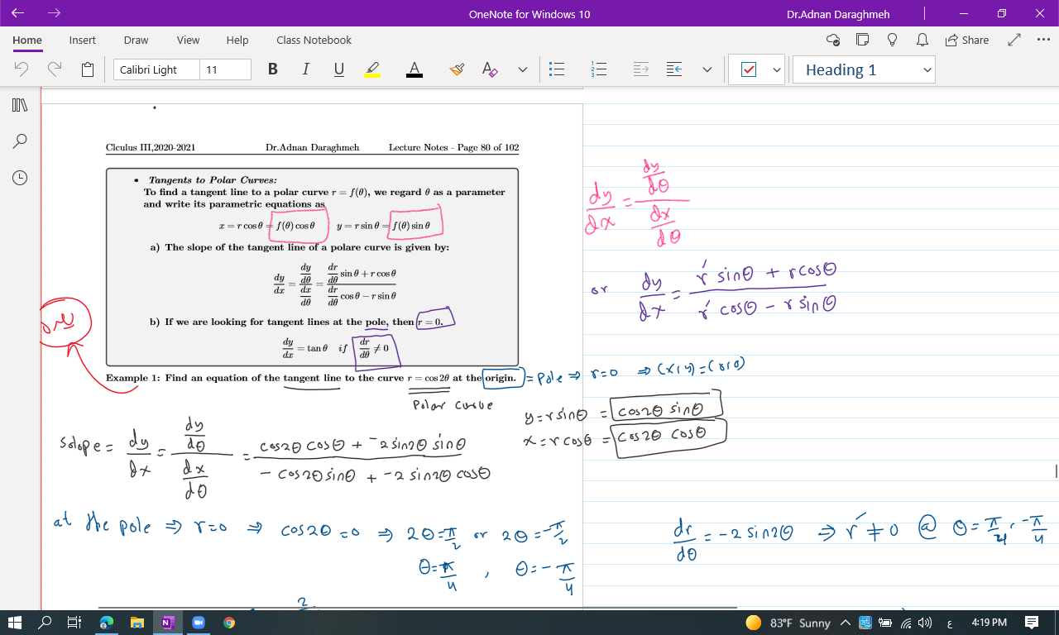Open search from the left sidebar magnifier
The height and width of the screenshot is (635, 1059).
coord(20,141)
